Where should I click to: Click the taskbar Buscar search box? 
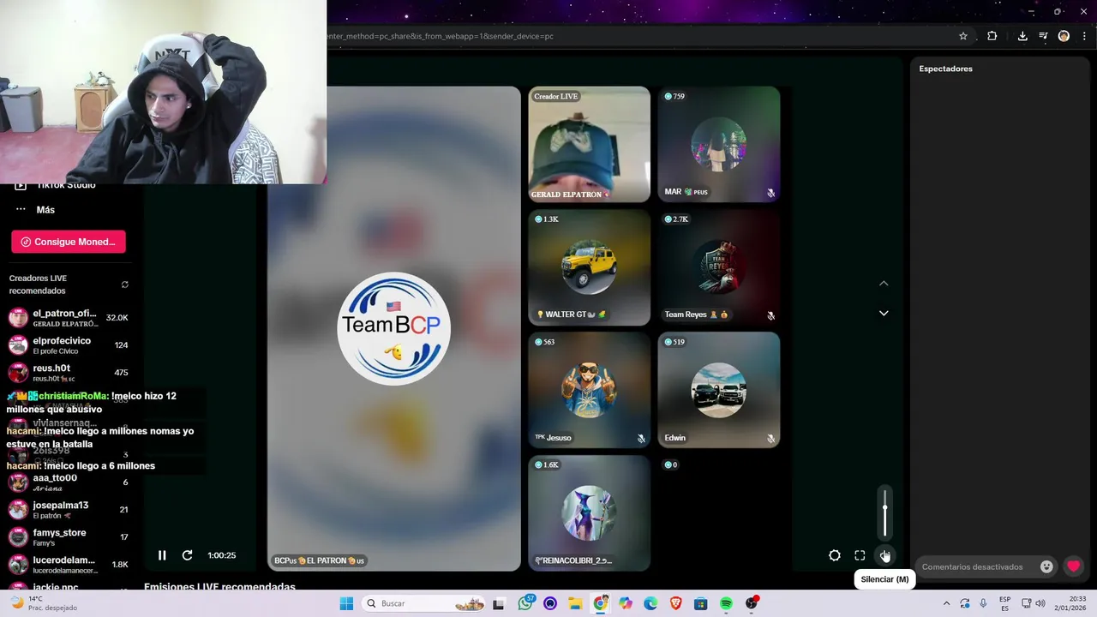424,603
